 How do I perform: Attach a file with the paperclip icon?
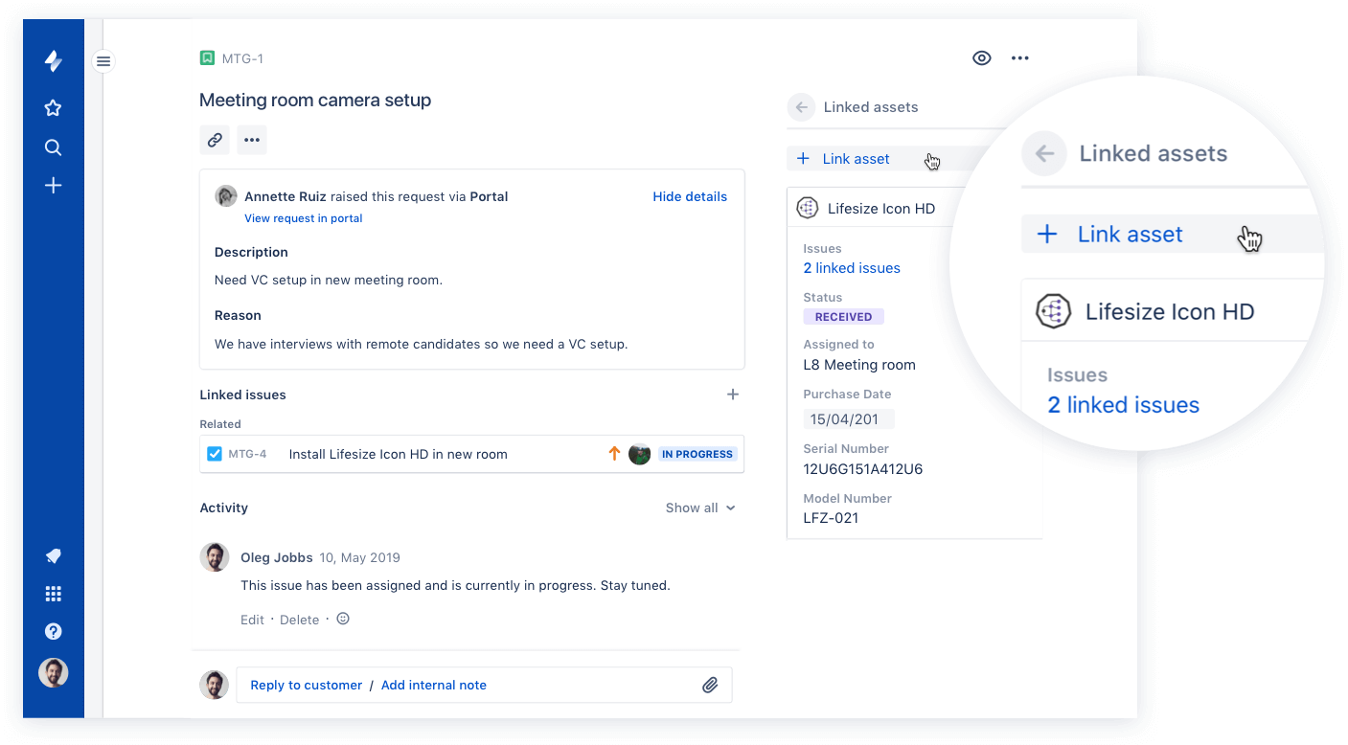[710, 685]
